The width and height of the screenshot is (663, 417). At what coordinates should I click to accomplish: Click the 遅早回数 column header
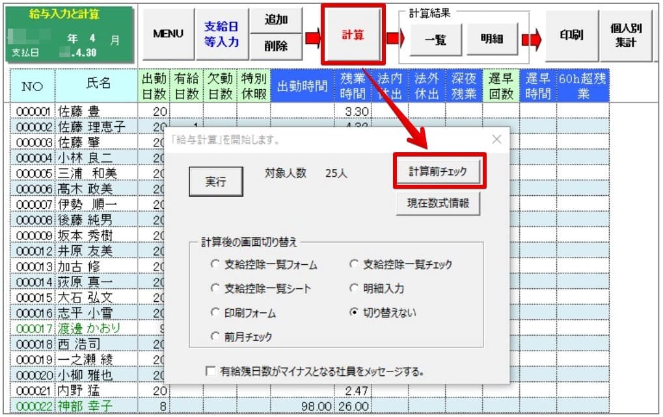[x=501, y=85]
